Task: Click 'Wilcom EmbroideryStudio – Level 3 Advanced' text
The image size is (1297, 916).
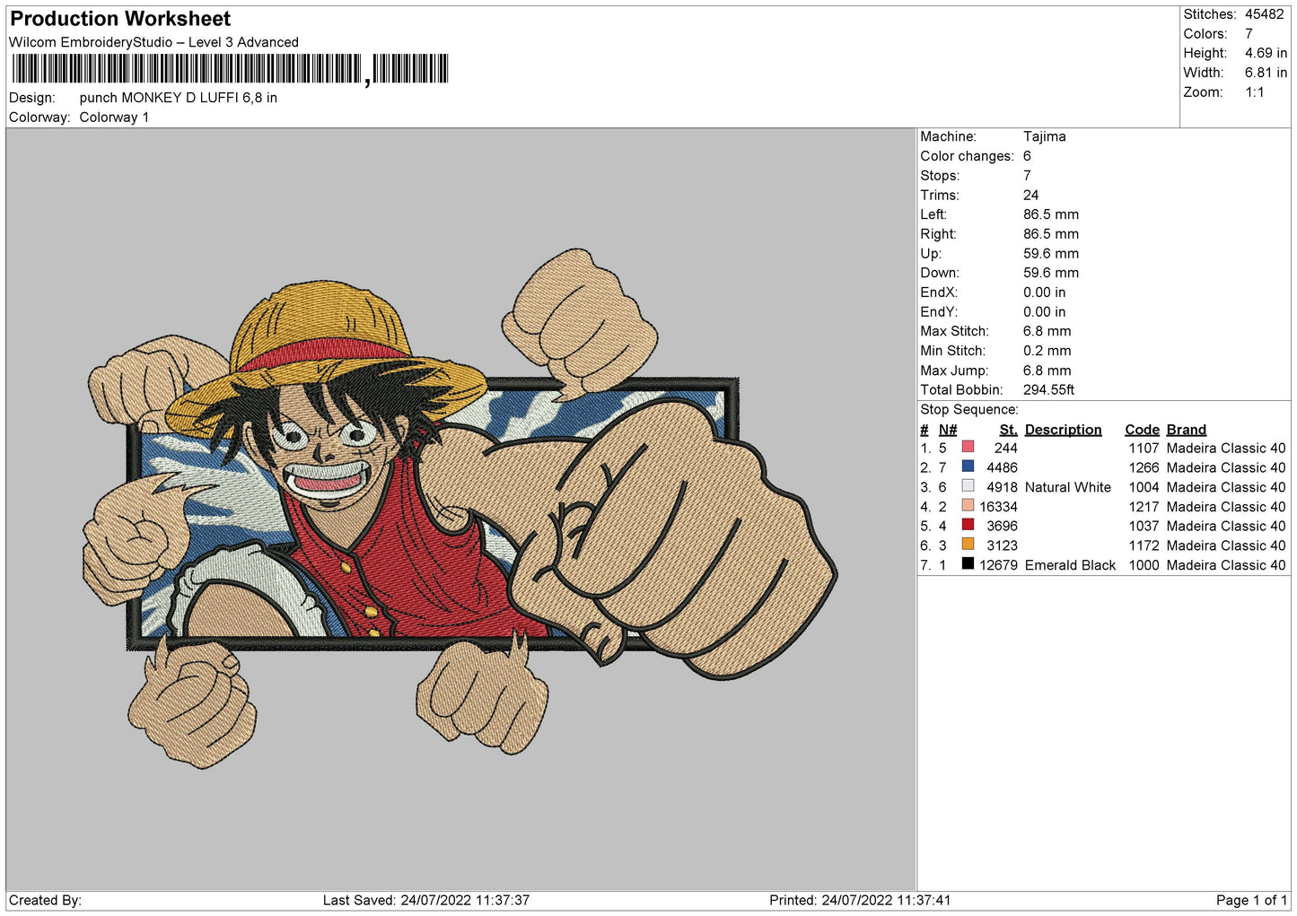Action: pyautogui.click(x=153, y=42)
